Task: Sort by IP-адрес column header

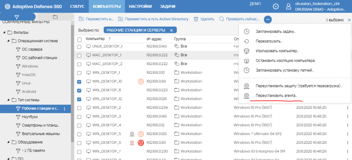Action: (x=154, y=39)
